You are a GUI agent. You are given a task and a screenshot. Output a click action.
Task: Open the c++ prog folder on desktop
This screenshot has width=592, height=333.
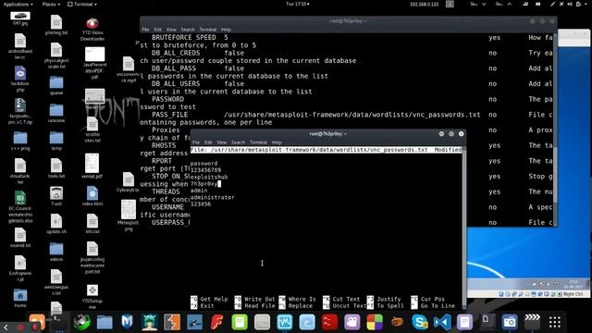20,142
